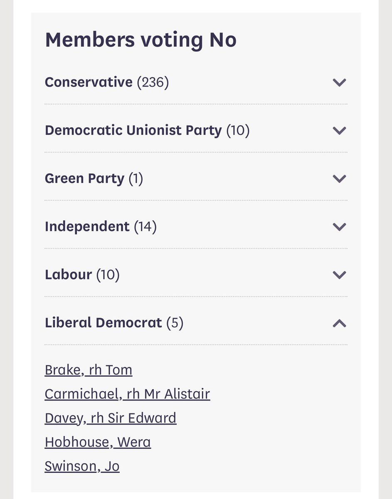Click the Independent group label
This screenshot has height=499, width=392.
point(87,227)
